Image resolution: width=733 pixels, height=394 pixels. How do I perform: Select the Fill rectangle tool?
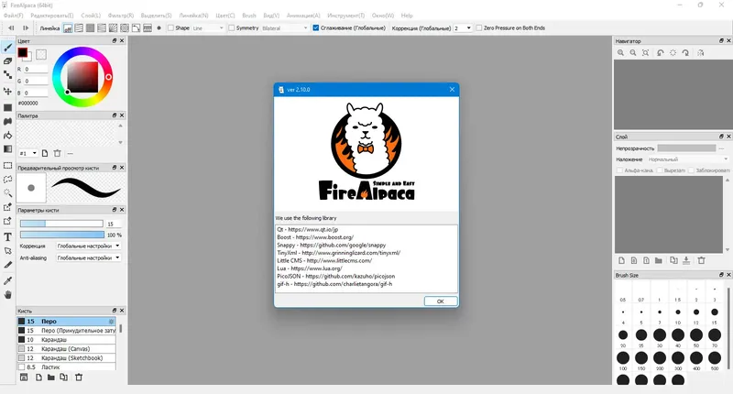[7, 107]
